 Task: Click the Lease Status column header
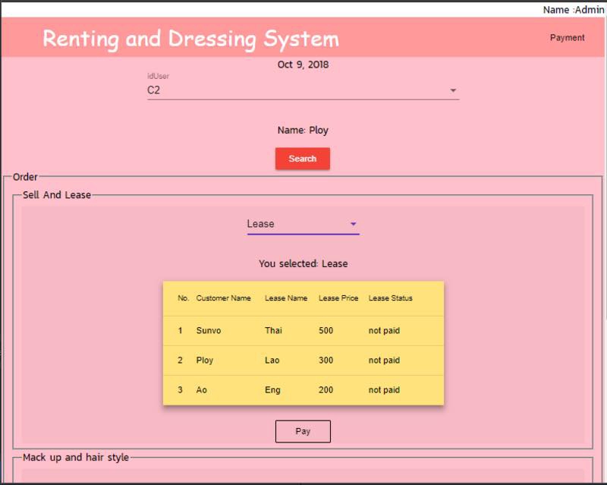click(390, 298)
